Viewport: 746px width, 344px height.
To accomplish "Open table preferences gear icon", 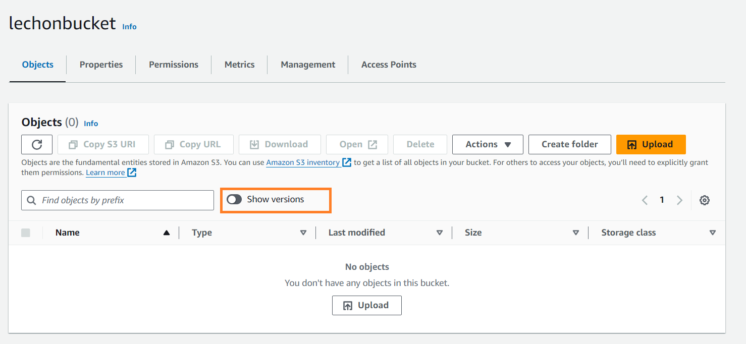I will (705, 200).
